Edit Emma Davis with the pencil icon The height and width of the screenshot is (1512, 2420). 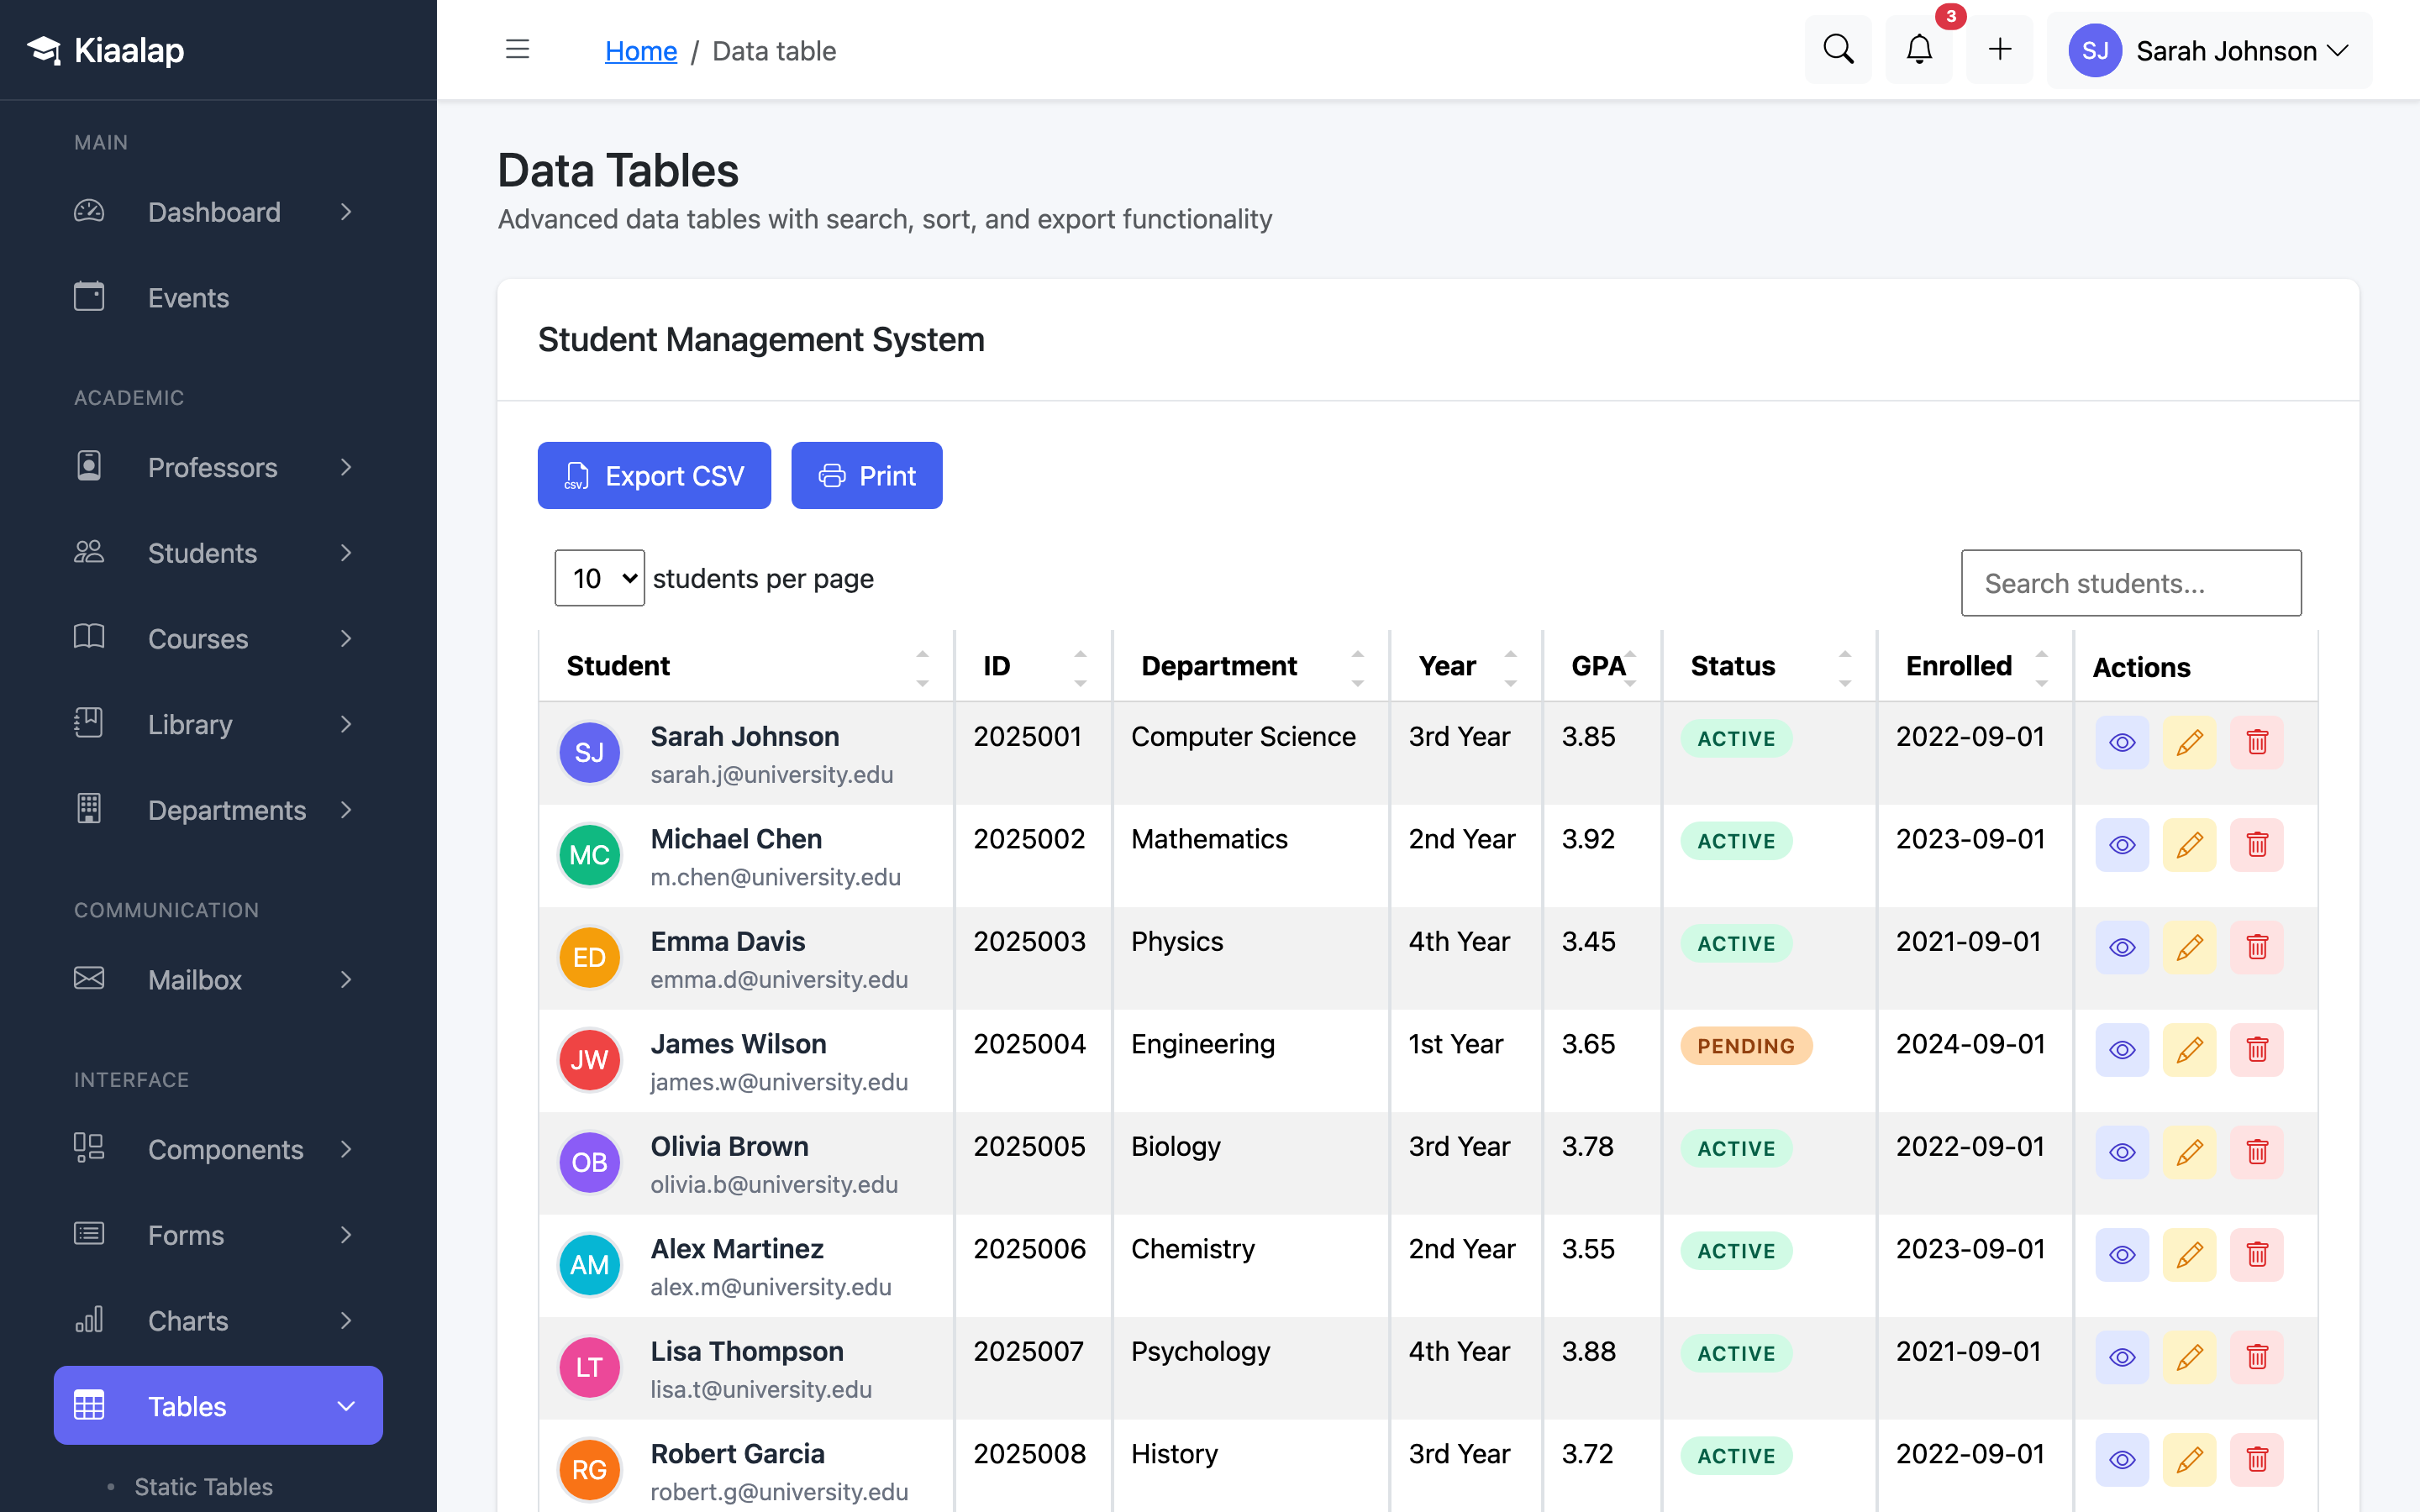2189,947
